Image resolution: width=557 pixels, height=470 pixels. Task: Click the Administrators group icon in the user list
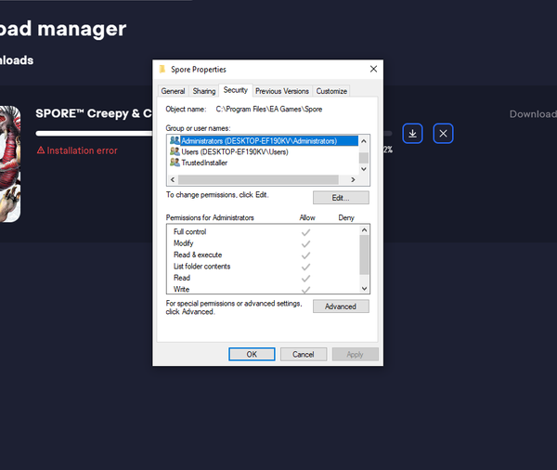[175, 140]
